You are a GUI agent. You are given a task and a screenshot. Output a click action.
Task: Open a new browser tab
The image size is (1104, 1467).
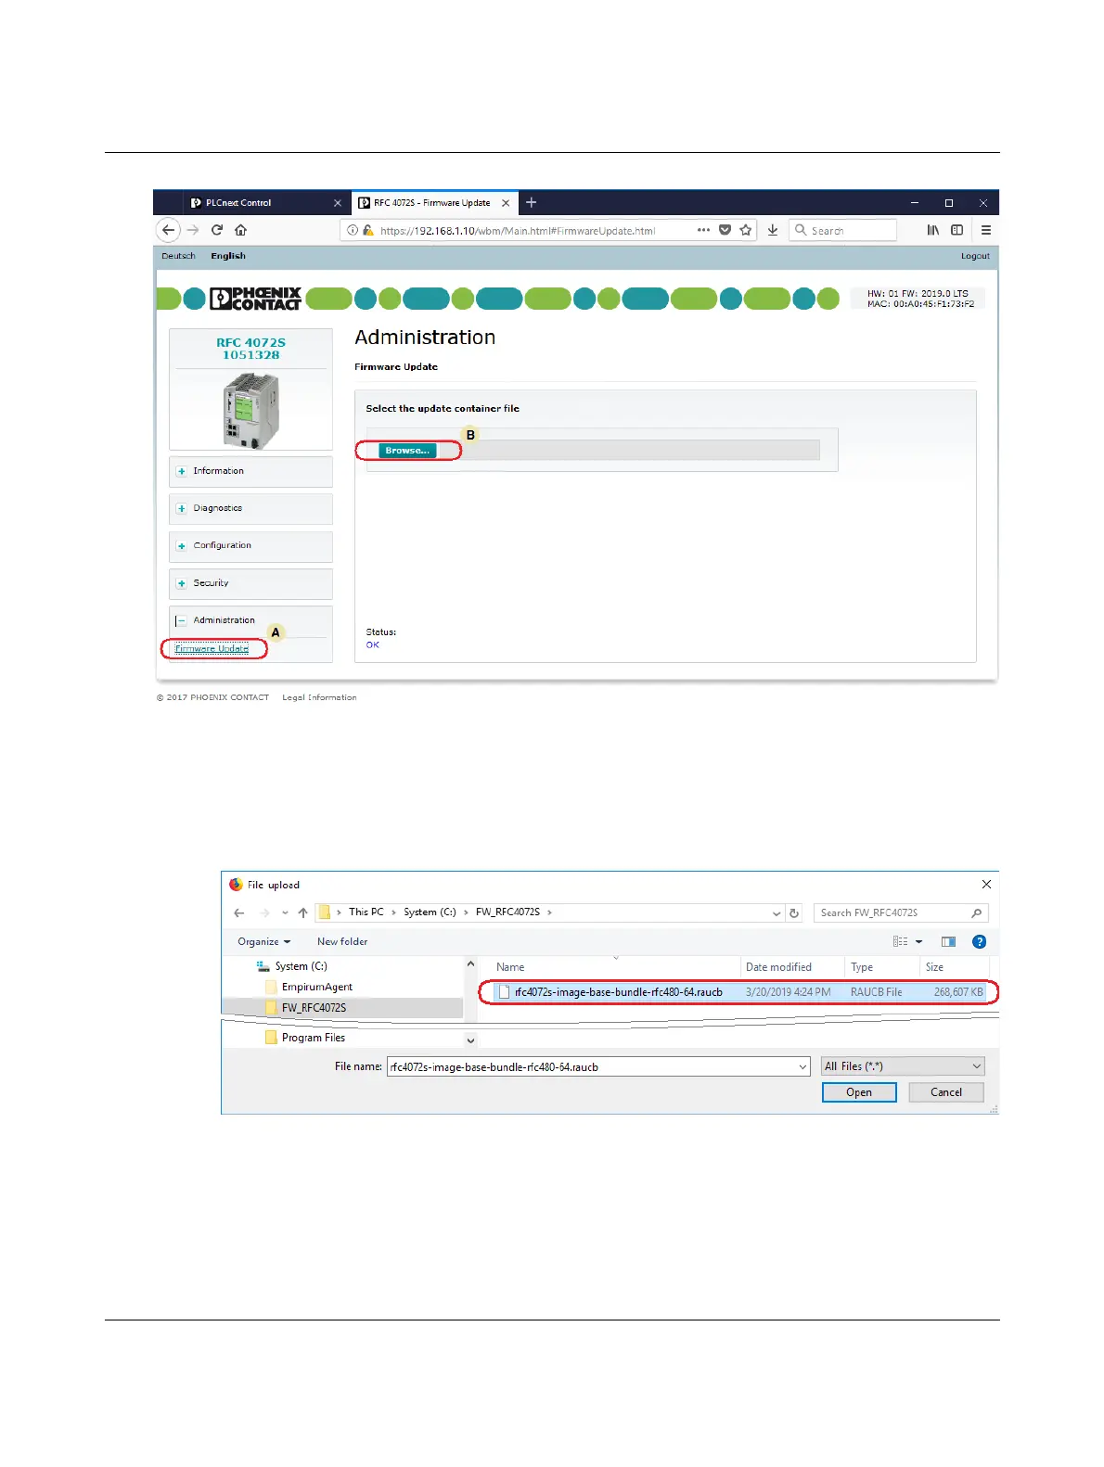click(532, 202)
